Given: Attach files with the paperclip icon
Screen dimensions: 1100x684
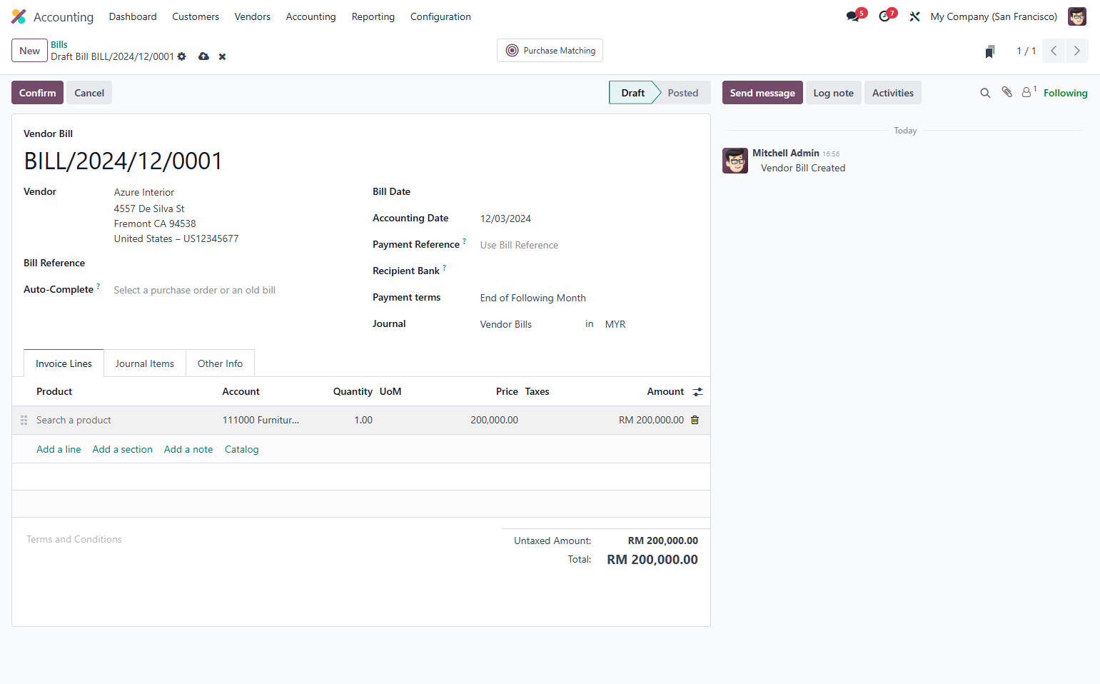Looking at the screenshot, I should pos(1006,92).
